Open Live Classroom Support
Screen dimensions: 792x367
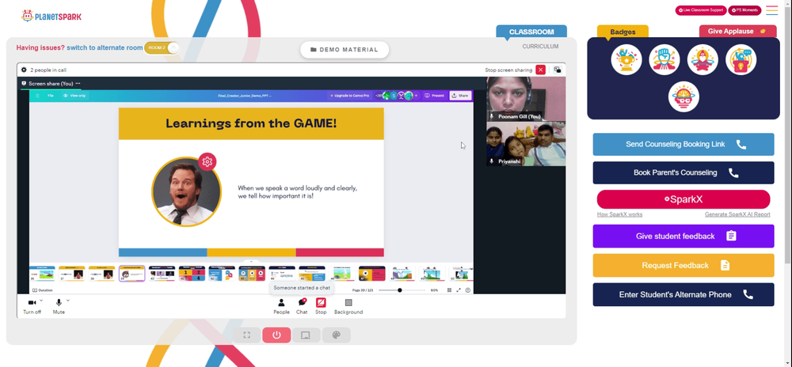[x=701, y=10]
